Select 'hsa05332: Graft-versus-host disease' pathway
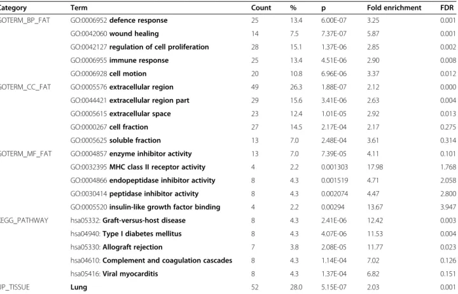Viewport: 458px width, 294px height. [128, 220]
